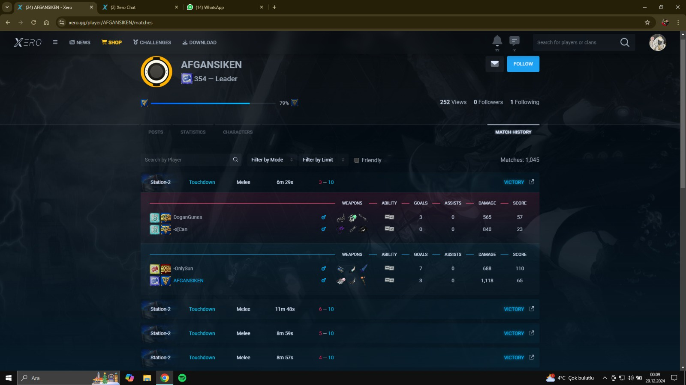Expand the Filter by Limit dropdown
The image size is (686, 385).
[x=323, y=160]
